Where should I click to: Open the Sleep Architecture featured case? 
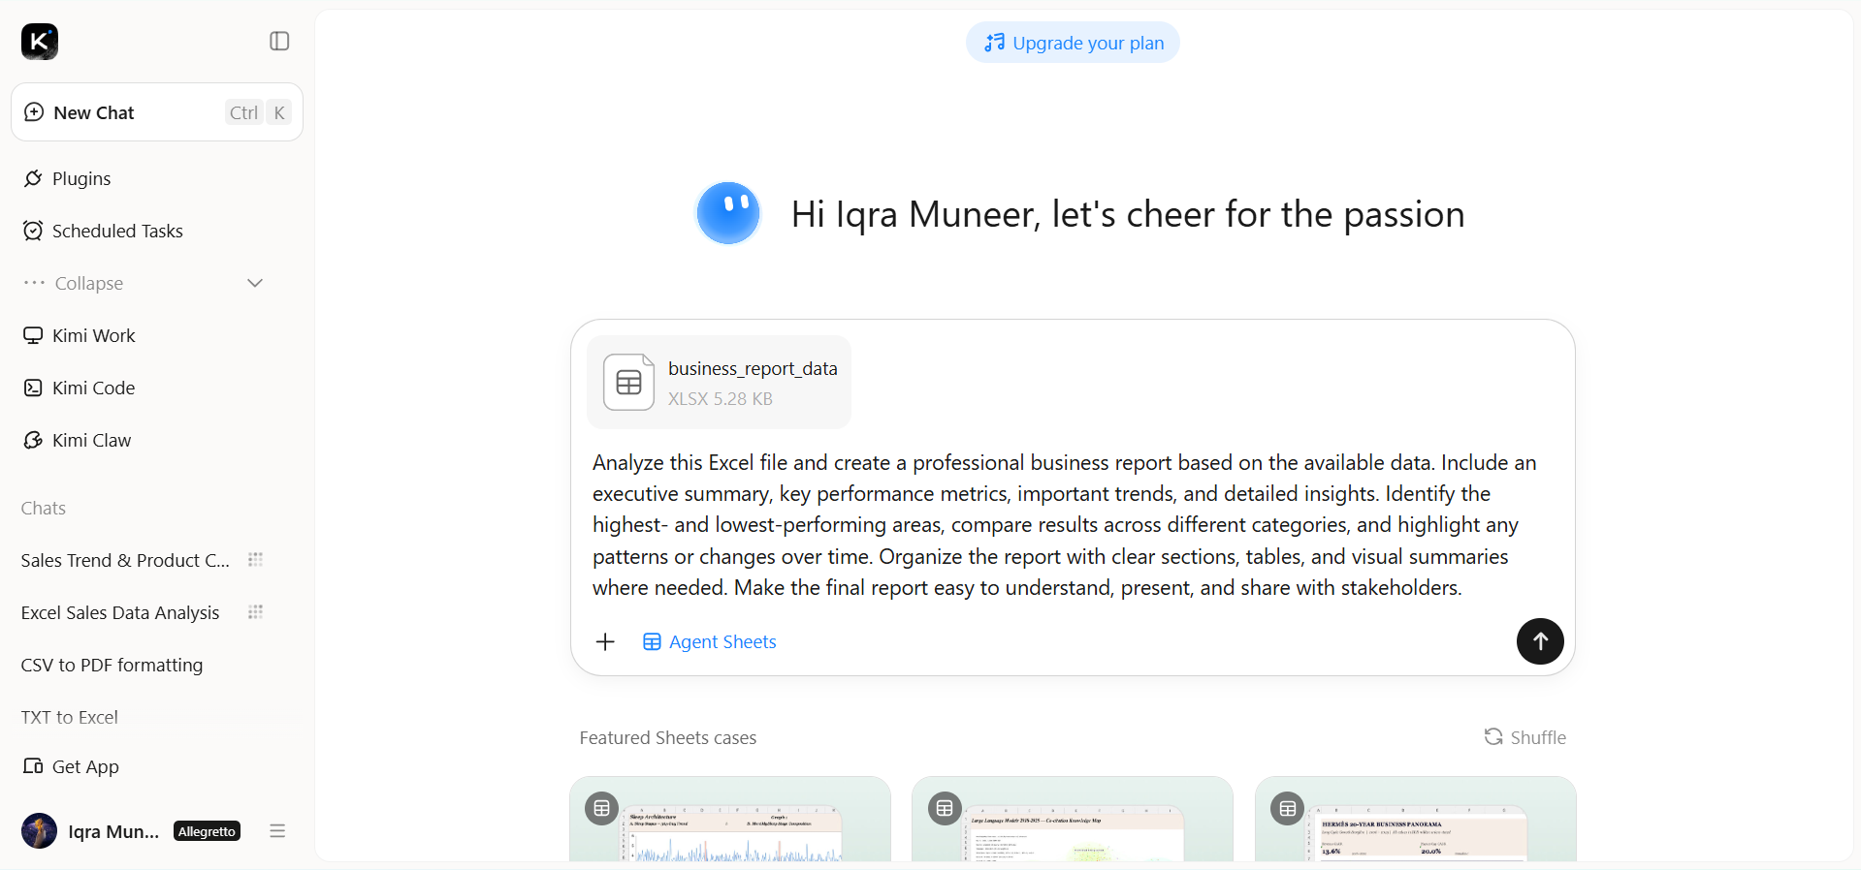point(730,819)
